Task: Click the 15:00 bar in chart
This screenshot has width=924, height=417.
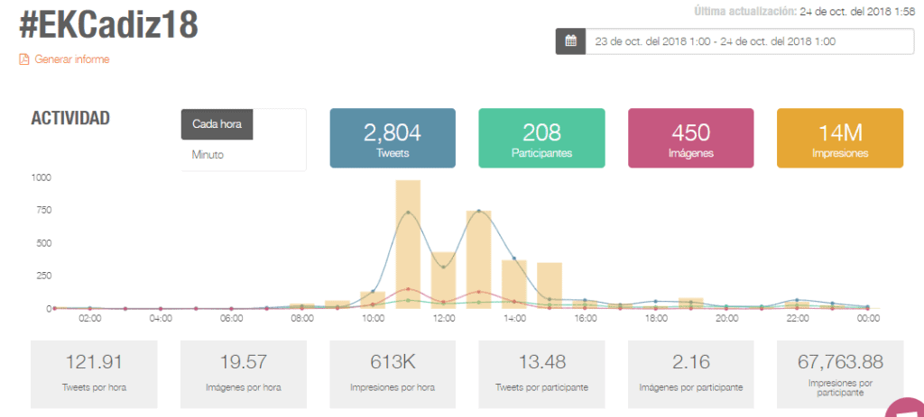Action: coord(550,286)
